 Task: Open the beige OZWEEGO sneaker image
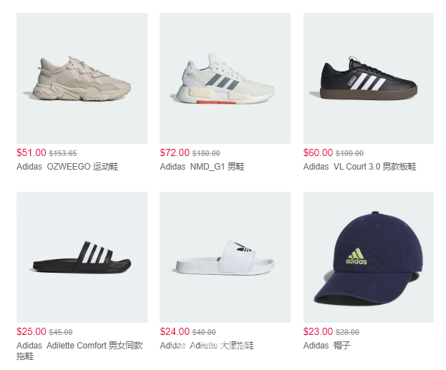82,78
